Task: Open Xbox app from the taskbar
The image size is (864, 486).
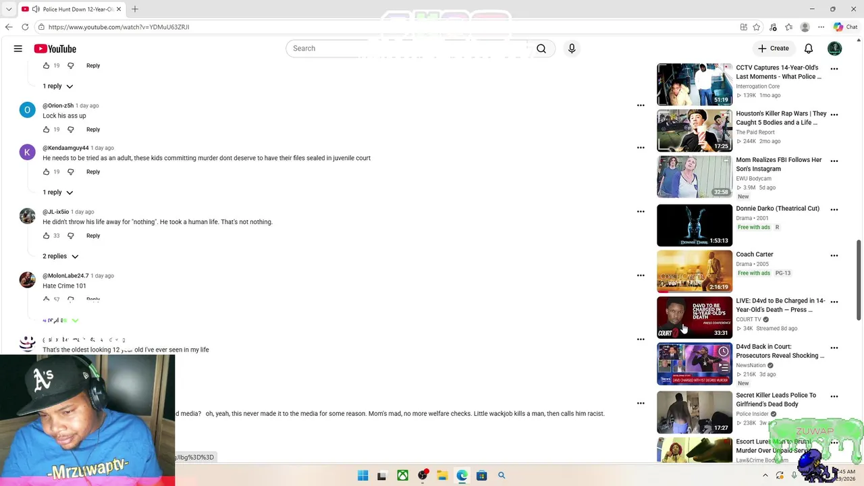Action: click(x=402, y=475)
